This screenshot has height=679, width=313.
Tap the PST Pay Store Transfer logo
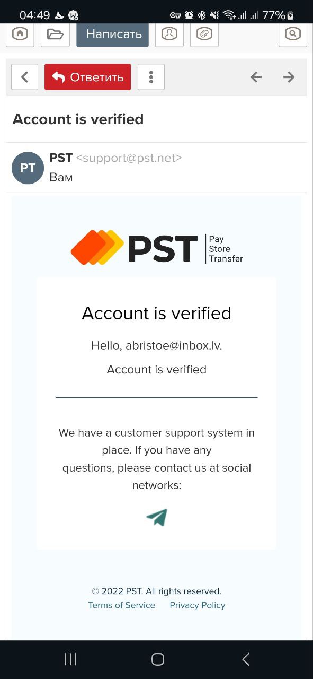tap(157, 248)
